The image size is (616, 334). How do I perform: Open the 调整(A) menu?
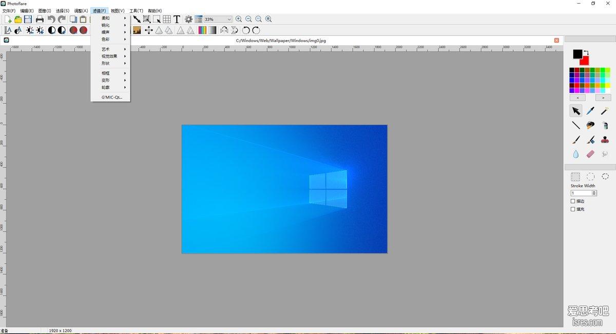coord(81,11)
